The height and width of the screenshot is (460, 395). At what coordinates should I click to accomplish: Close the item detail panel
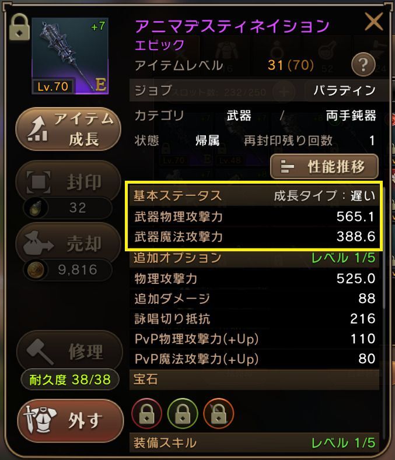tap(373, 22)
